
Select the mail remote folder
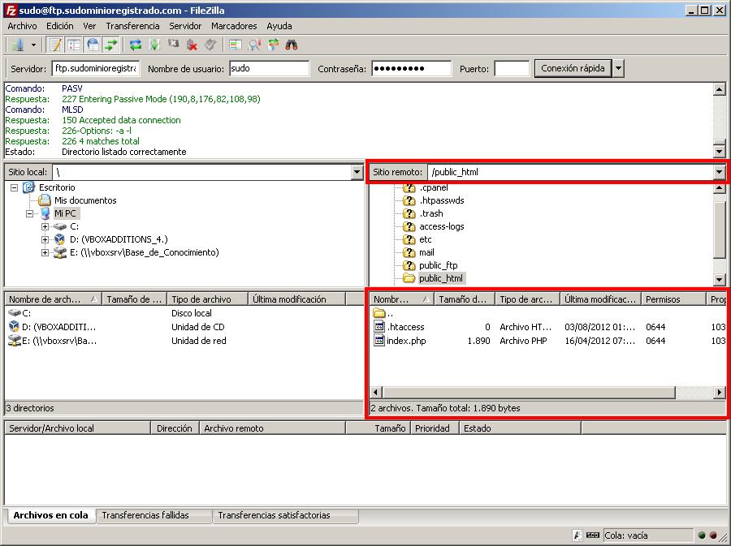tap(426, 253)
